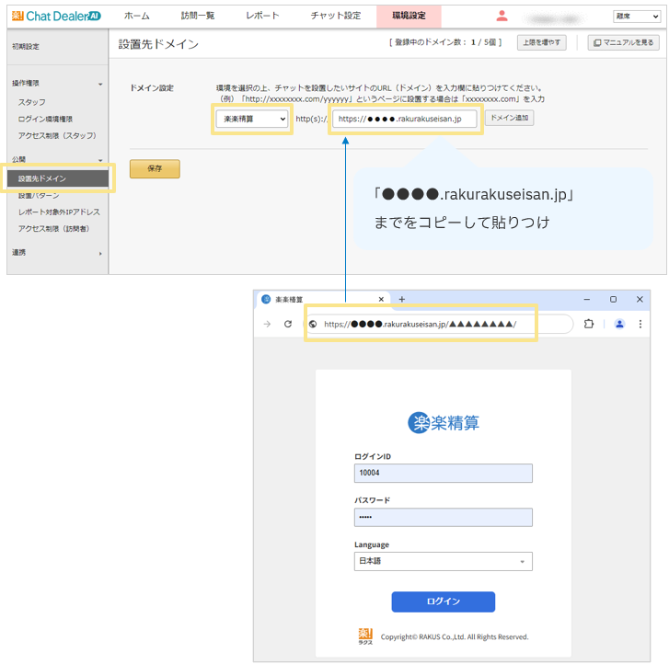Image resolution: width=669 pixels, height=664 pixels.
Task: Click the blue ログイン button
Action: [443, 601]
